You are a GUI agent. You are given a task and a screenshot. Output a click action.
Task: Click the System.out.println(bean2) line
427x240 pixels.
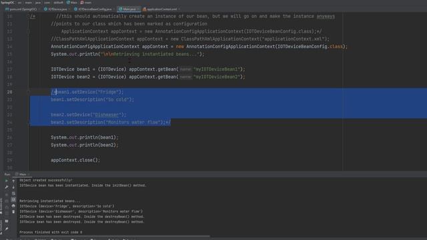85,145
